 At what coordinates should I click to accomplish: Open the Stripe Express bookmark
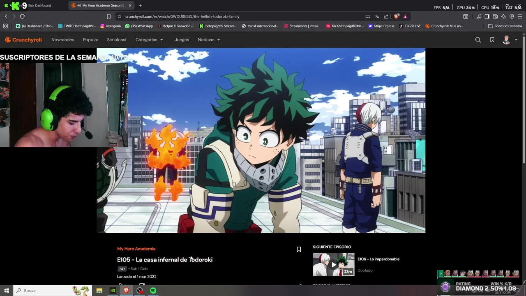pyautogui.click(x=381, y=26)
